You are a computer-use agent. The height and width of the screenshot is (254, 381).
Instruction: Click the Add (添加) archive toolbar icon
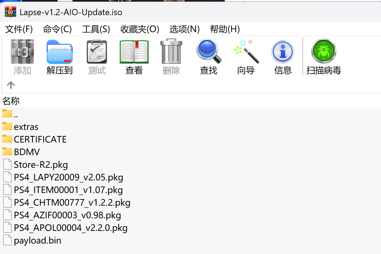pos(22,52)
